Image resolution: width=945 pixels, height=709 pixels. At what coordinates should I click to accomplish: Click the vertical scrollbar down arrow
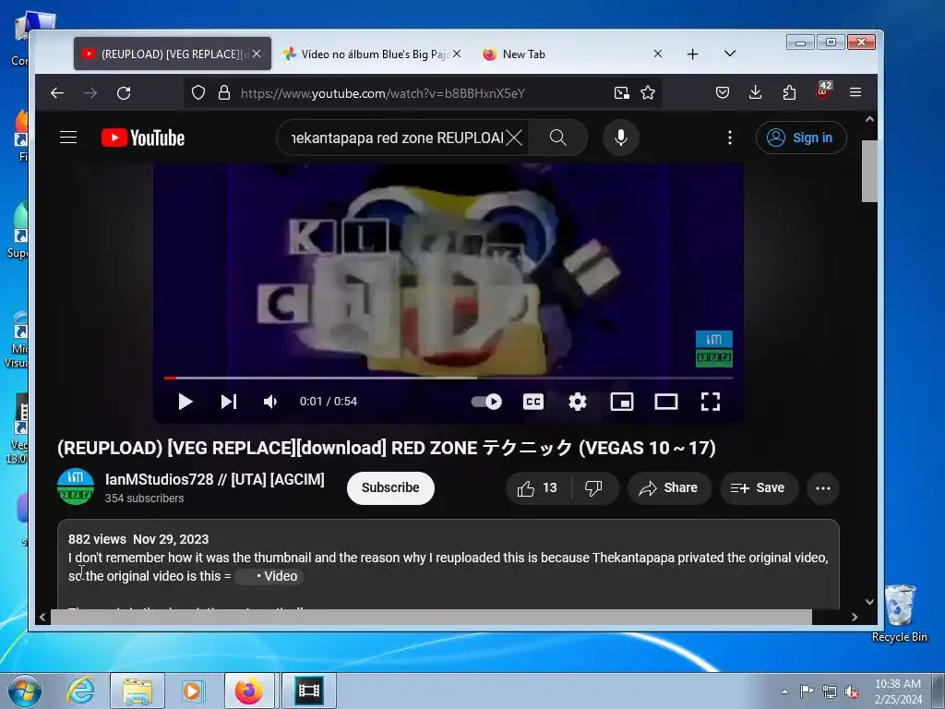click(x=869, y=602)
